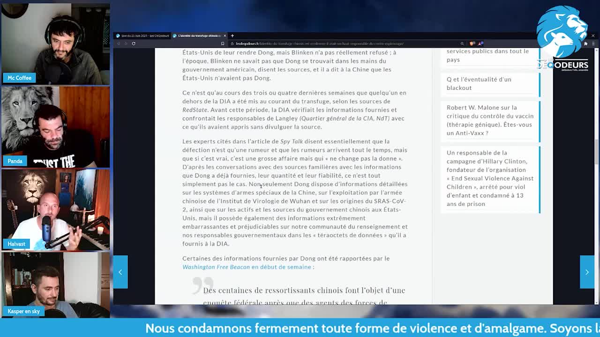Select the Mc Coffee webcam feed

pyautogui.click(x=55, y=43)
